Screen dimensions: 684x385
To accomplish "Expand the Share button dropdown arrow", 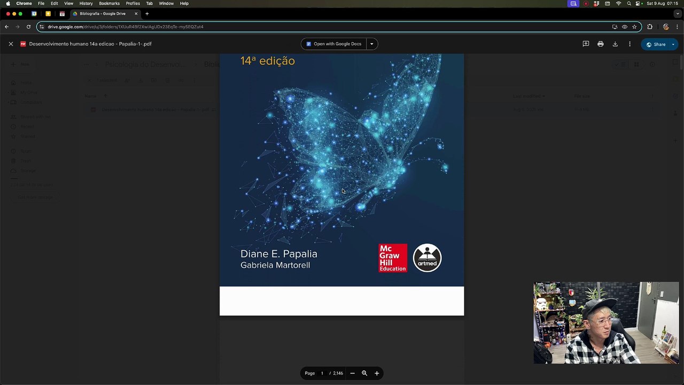I will pos(673,44).
